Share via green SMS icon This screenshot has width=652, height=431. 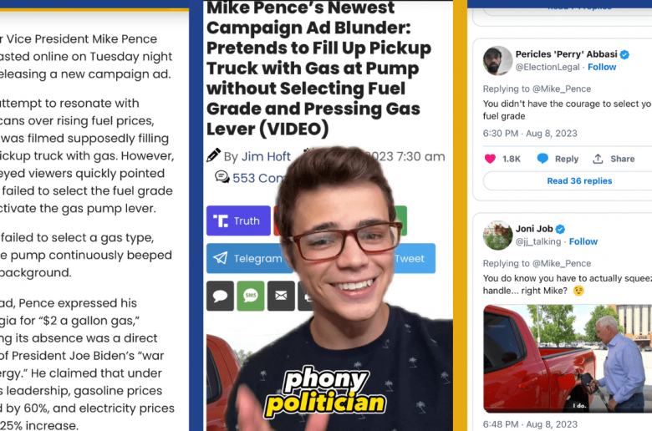(250, 296)
